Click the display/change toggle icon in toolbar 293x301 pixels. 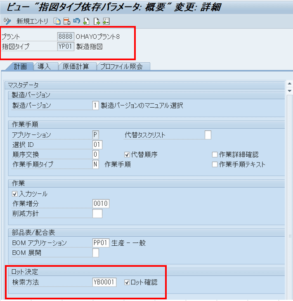[x=7, y=21]
